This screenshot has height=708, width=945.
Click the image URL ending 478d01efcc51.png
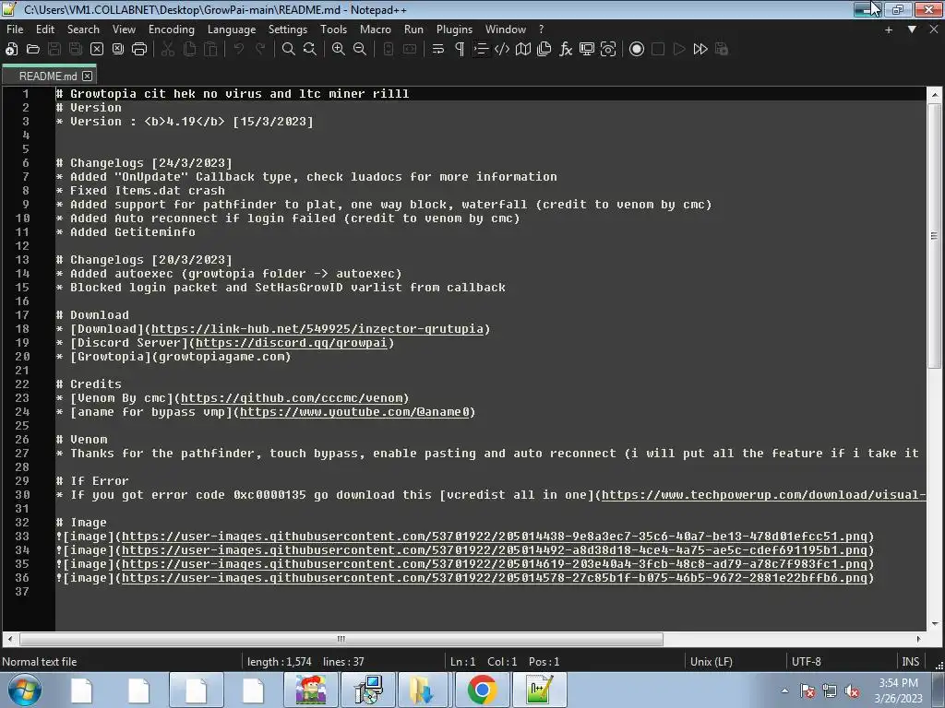click(495, 537)
